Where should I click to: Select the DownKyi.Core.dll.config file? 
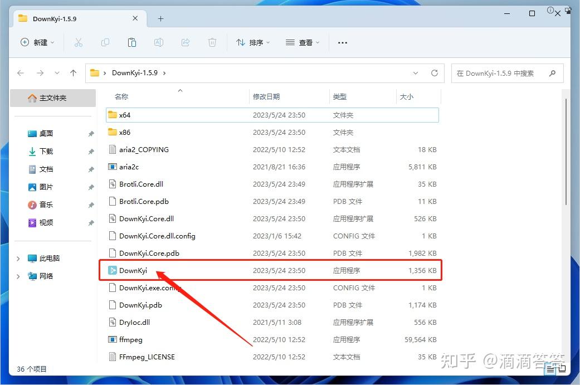[x=272, y=236]
